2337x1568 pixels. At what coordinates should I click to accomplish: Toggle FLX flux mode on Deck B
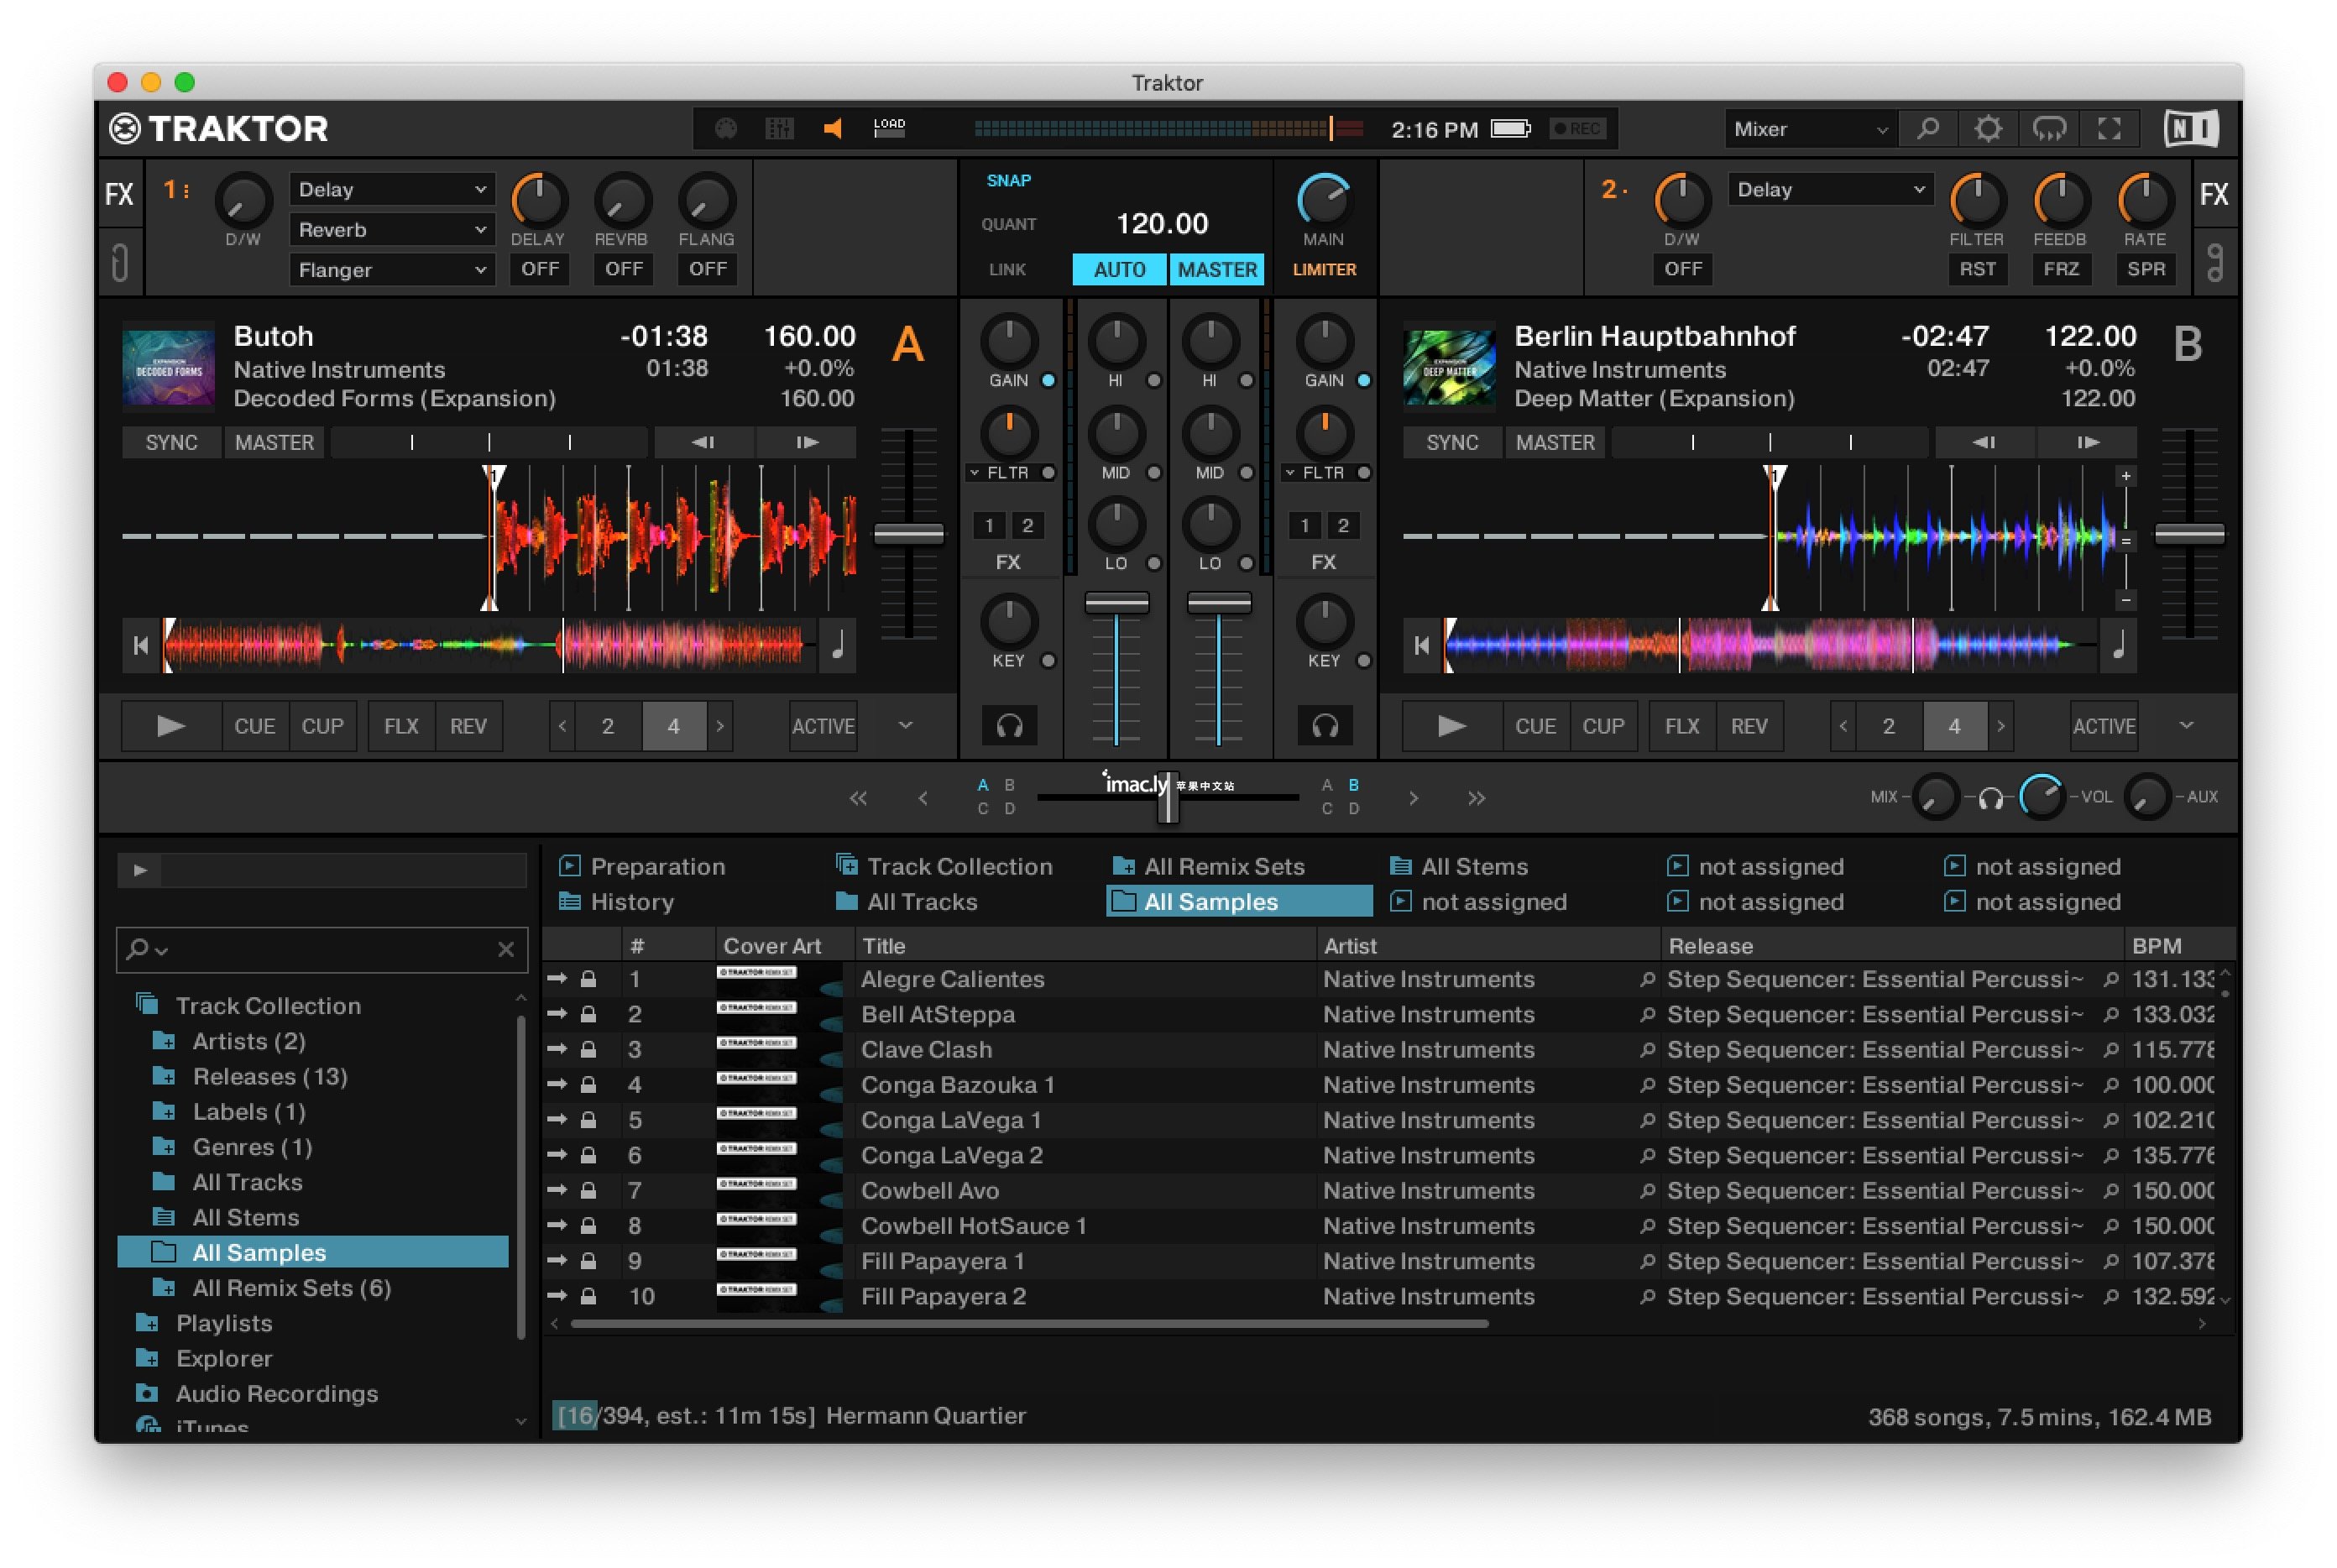(x=1682, y=726)
